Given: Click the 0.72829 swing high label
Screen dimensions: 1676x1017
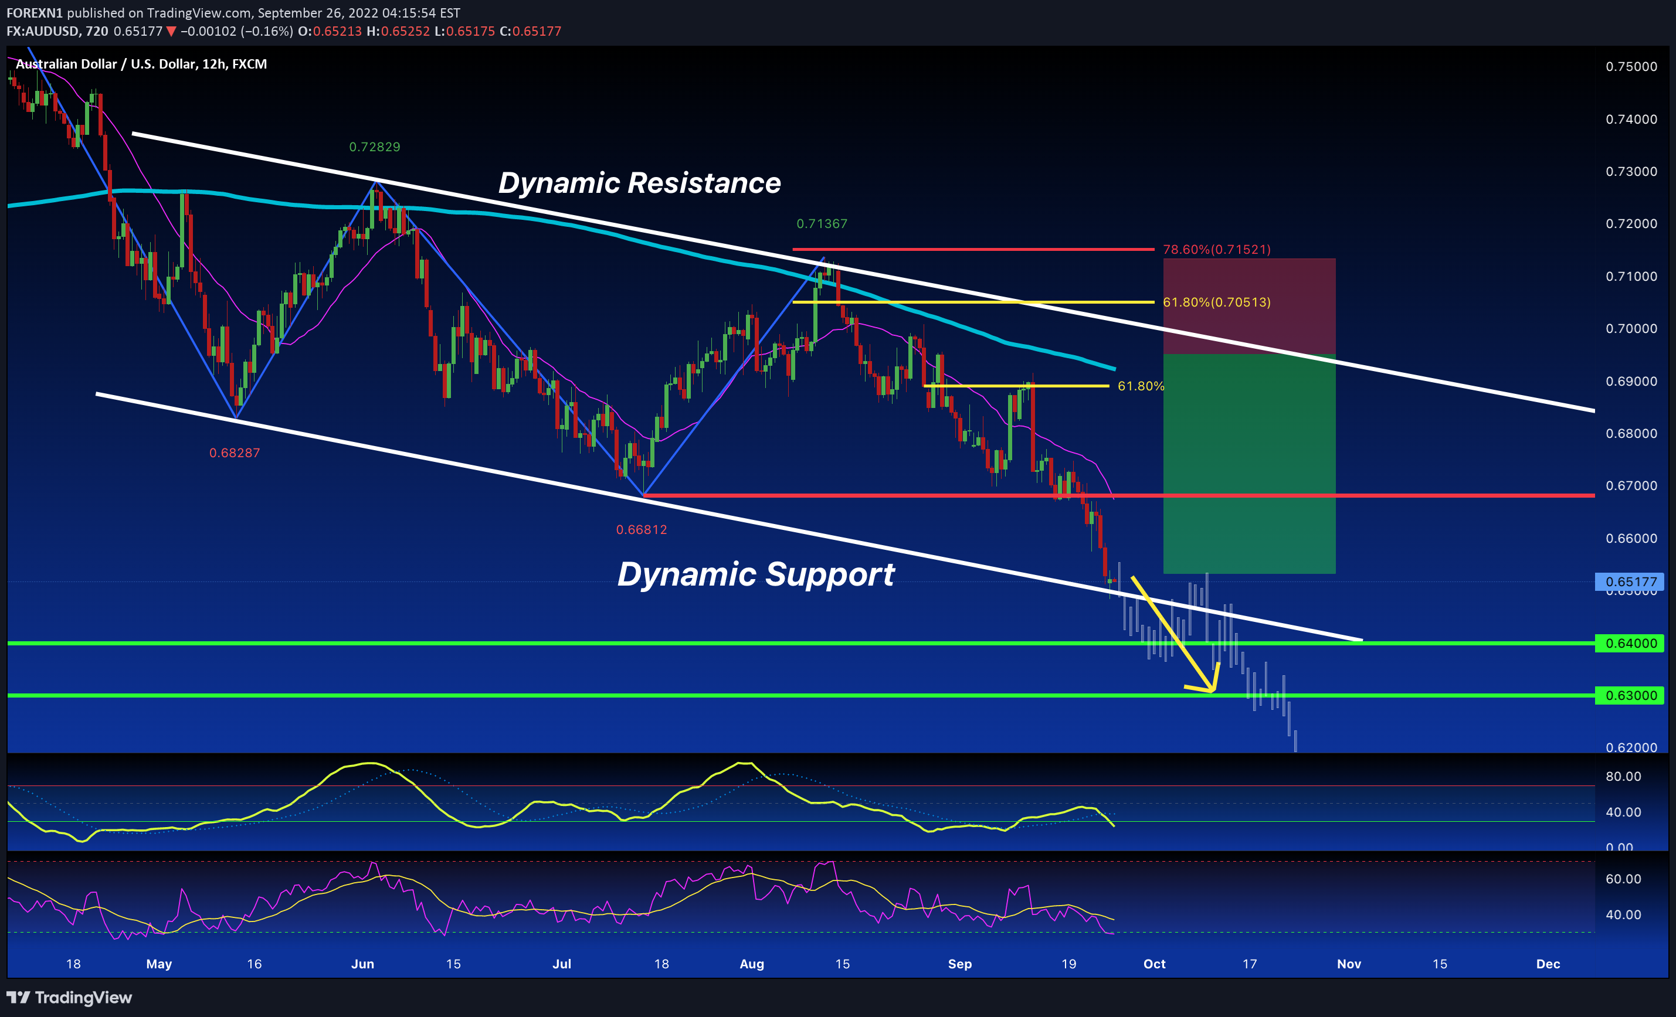Looking at the screenshot, I should pyautogui.click(x=375, y=147).
